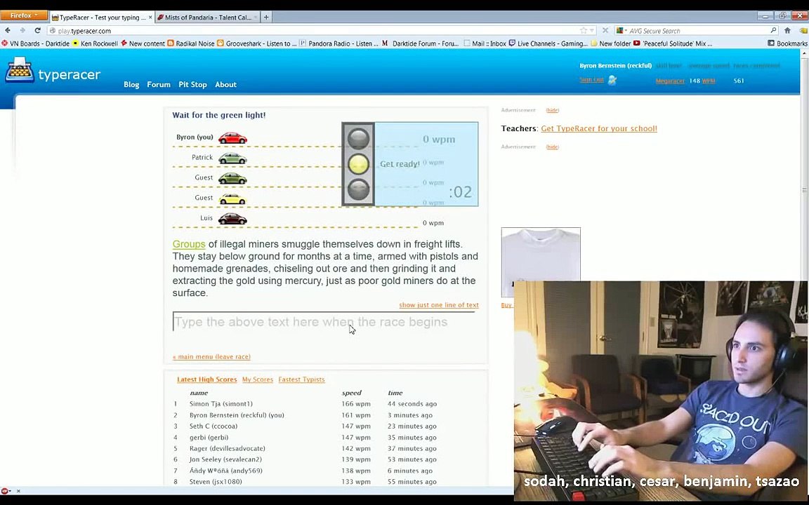Screen dimensions: 809x505
Task: Click Byron's red car
Action: (232, 137)
